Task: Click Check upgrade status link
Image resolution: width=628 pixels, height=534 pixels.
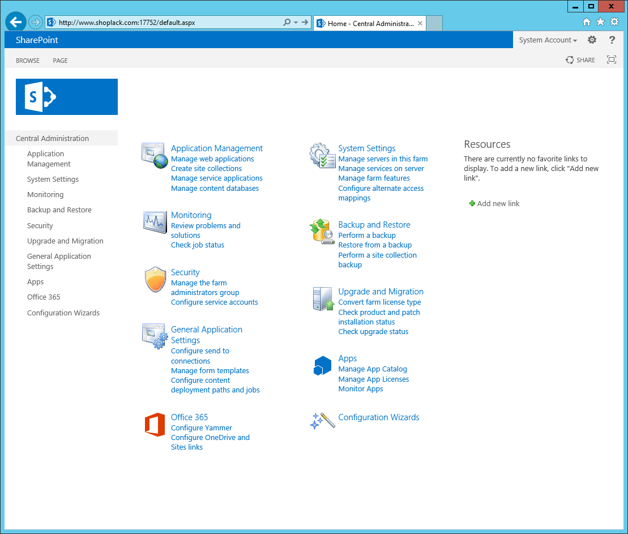Action: 373,331
